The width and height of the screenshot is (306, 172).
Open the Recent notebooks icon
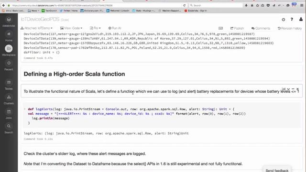tap(9, 63)
